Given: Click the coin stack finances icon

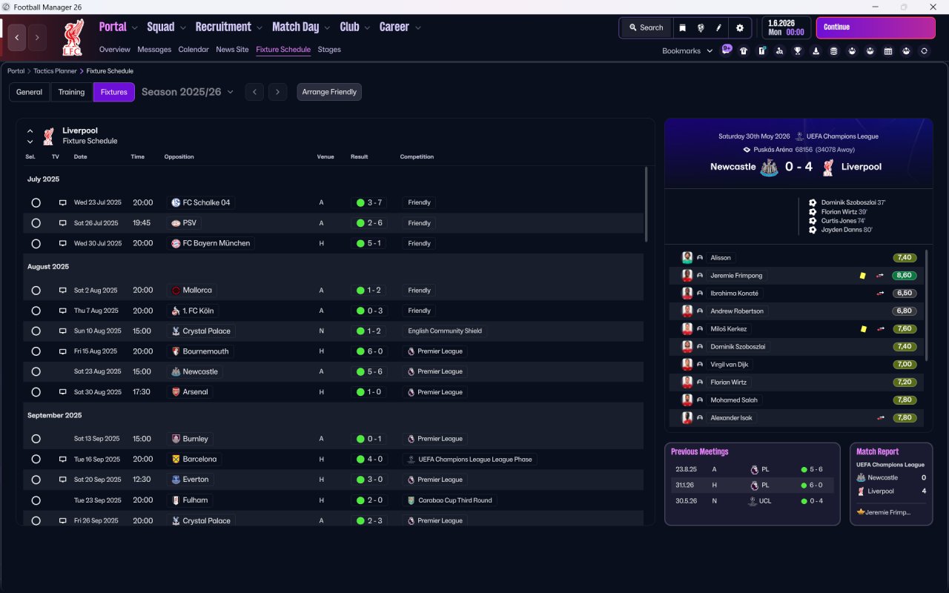Looking at the screenshot, I should click(833, 51).
